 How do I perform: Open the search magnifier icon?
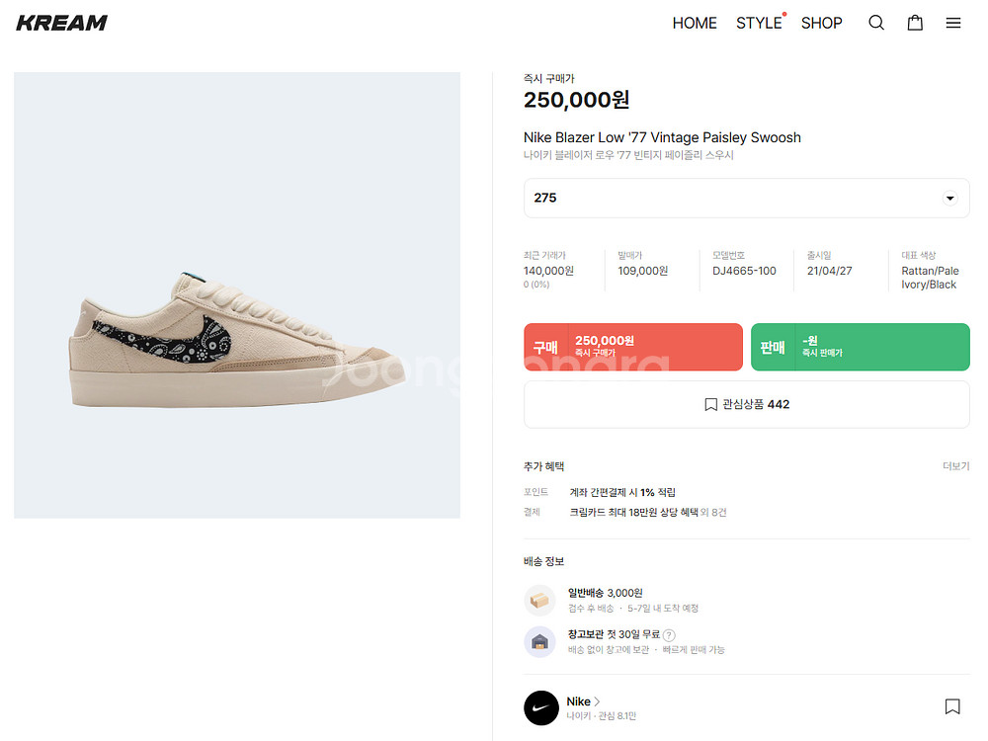[x=876, y=23]
